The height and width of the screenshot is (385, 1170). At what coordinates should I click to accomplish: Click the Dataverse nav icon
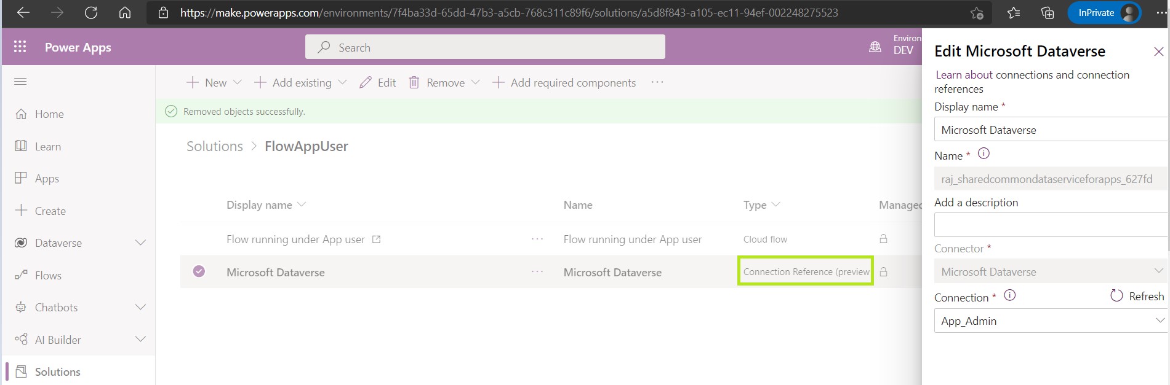point(21,243)
